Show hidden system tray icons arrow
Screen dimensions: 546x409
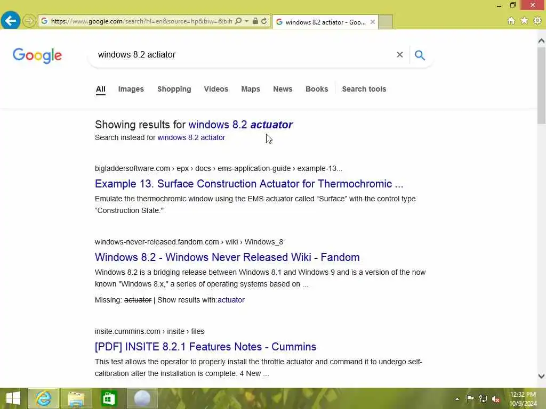pyautogui.click(x=457, y=399)
